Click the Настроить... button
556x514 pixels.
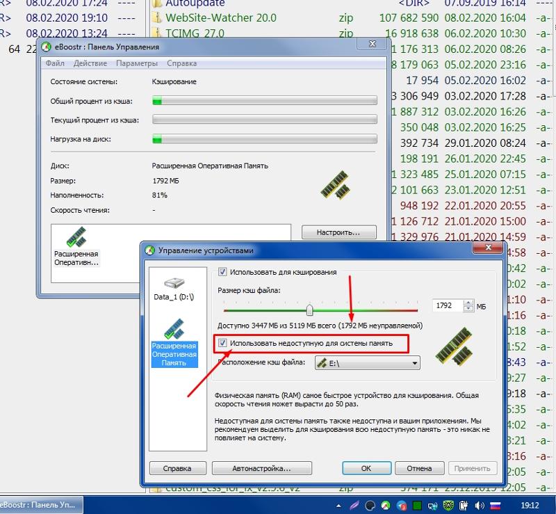(339, 232)
